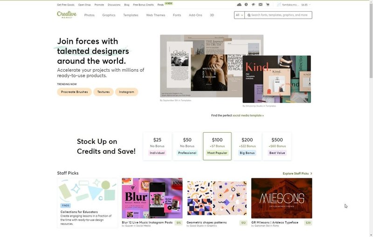The image size is (373, 237).
Task: Click the Open Shop link
Action: click(84, 5)
